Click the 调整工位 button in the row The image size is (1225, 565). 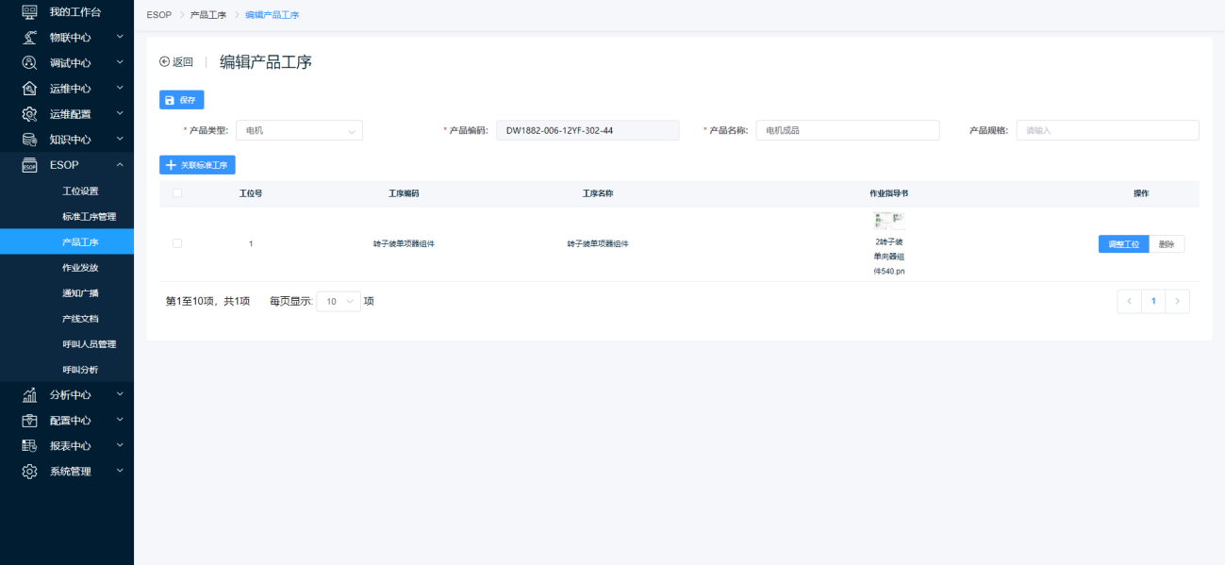[1123, 244]
